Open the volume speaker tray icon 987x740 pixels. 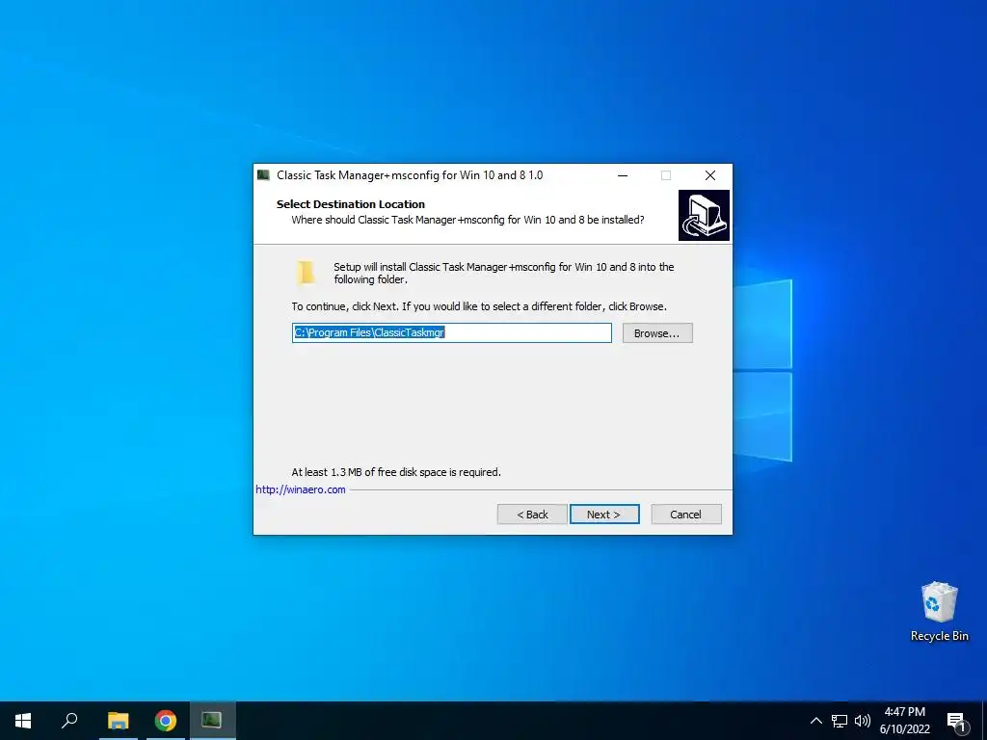pyautogui.click(x=863, y=721)
